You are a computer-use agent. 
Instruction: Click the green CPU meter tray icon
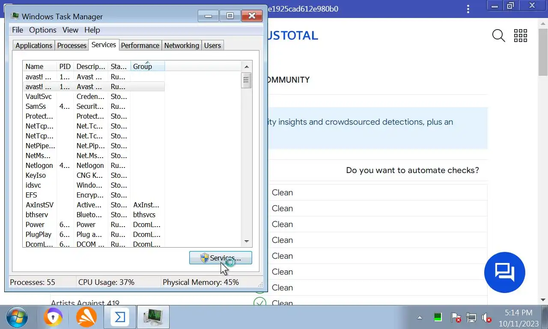coord(438,317)
